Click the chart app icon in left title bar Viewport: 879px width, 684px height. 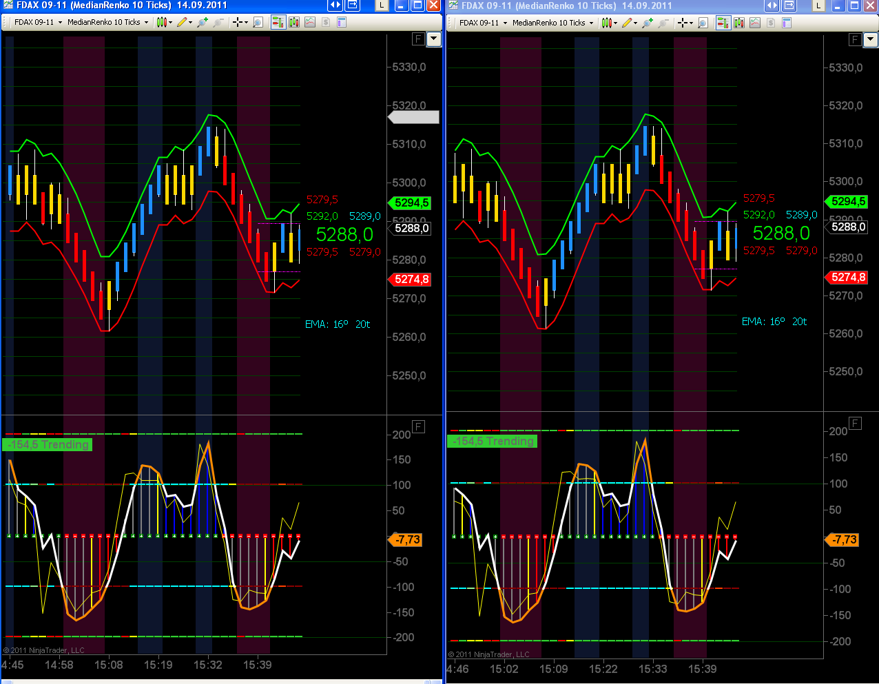coord(8,6)
